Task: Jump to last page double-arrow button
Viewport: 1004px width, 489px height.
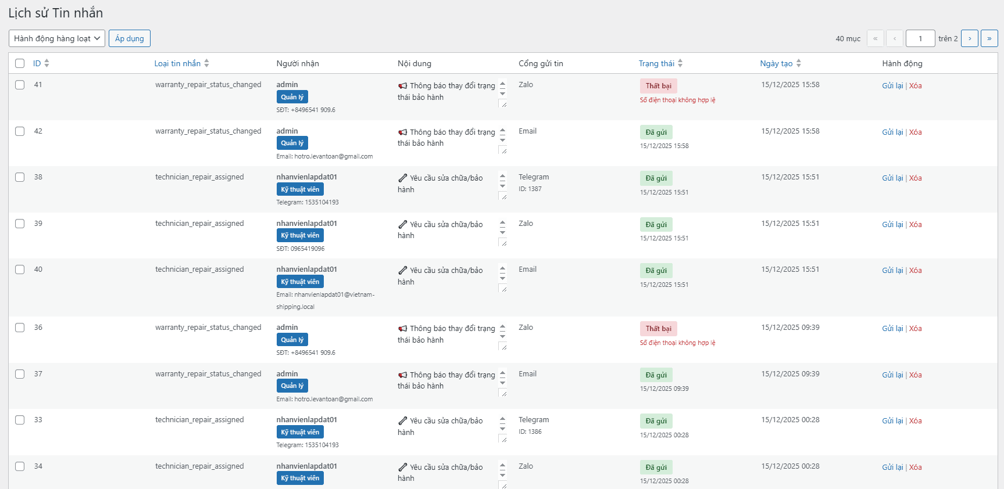Action: coord(989,38)
